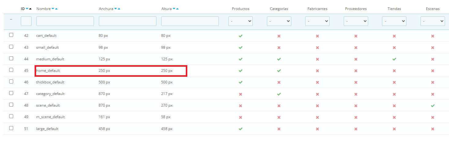The height and width of the screenshot is (141, 449).
Task: Select the home_default row checkbox
Action: pos(11,70)
